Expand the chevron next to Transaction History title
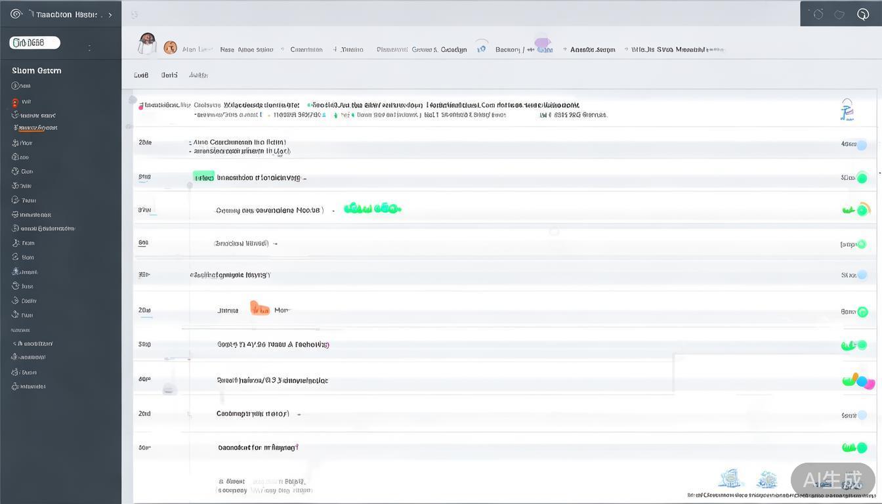 [110, 14]
